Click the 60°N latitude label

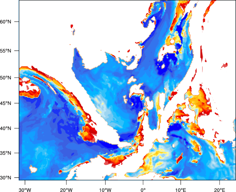coord(6,22)
